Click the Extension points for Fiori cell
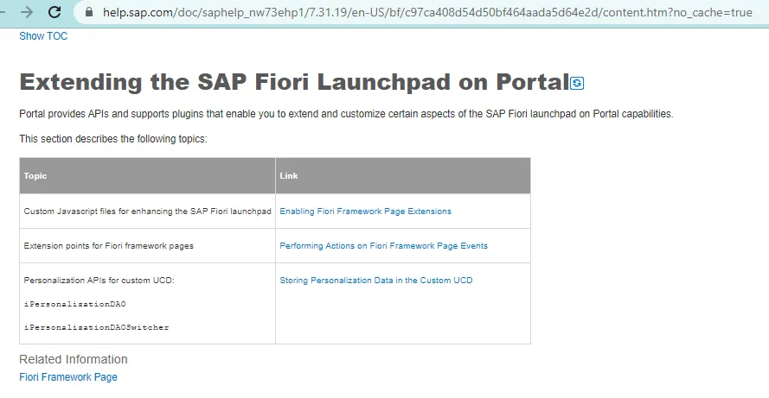This screenshot has height=398, width=769. click(x=108, y=246)
